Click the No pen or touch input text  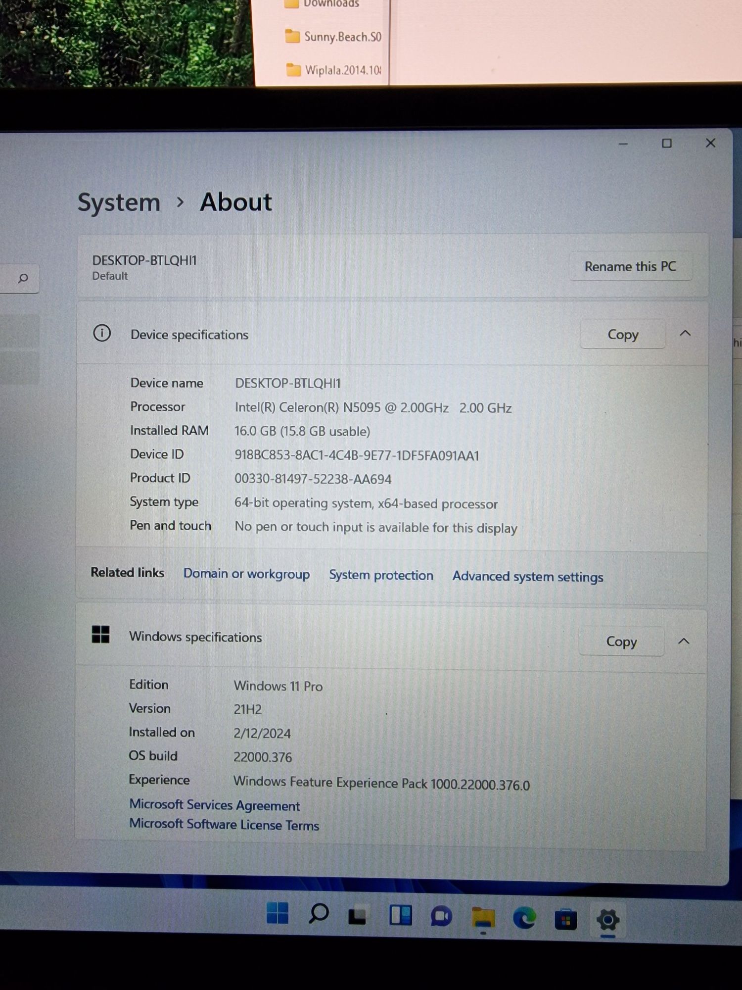[376, 527]
